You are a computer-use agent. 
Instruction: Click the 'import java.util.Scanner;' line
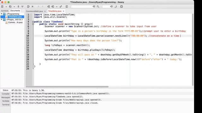click(x=50, y=17)
